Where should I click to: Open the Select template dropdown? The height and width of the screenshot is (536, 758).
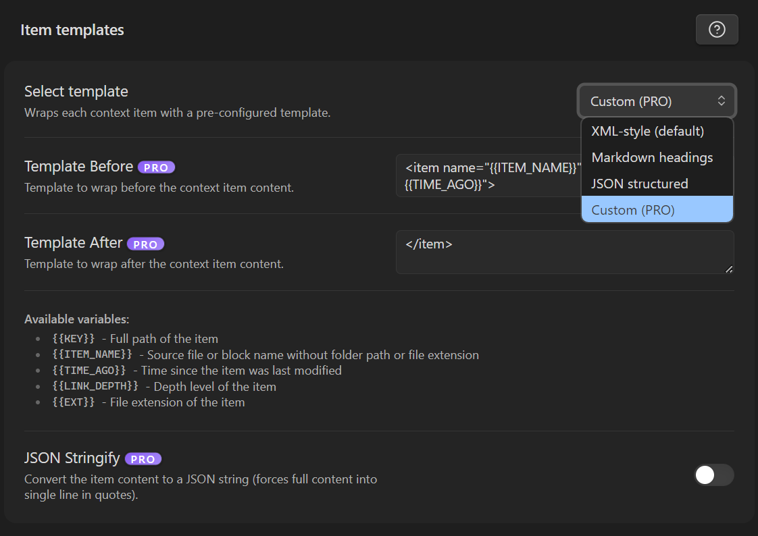point(657,101)
